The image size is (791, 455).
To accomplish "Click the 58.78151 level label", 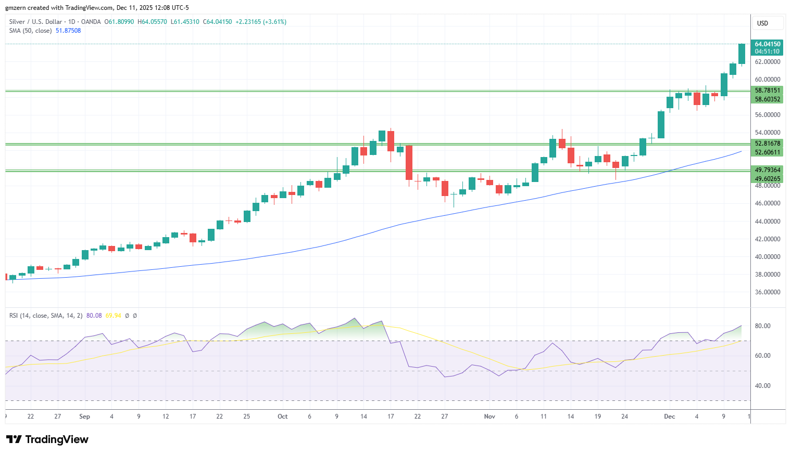I will coord(767,90).
